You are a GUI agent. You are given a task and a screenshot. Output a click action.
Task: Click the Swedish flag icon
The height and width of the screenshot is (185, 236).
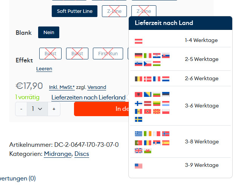click(x=139, y=119)
